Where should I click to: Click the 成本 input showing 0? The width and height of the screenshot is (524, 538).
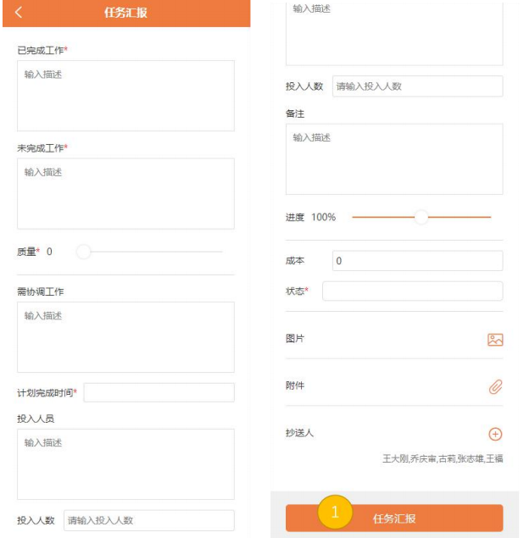pos(417,261)
